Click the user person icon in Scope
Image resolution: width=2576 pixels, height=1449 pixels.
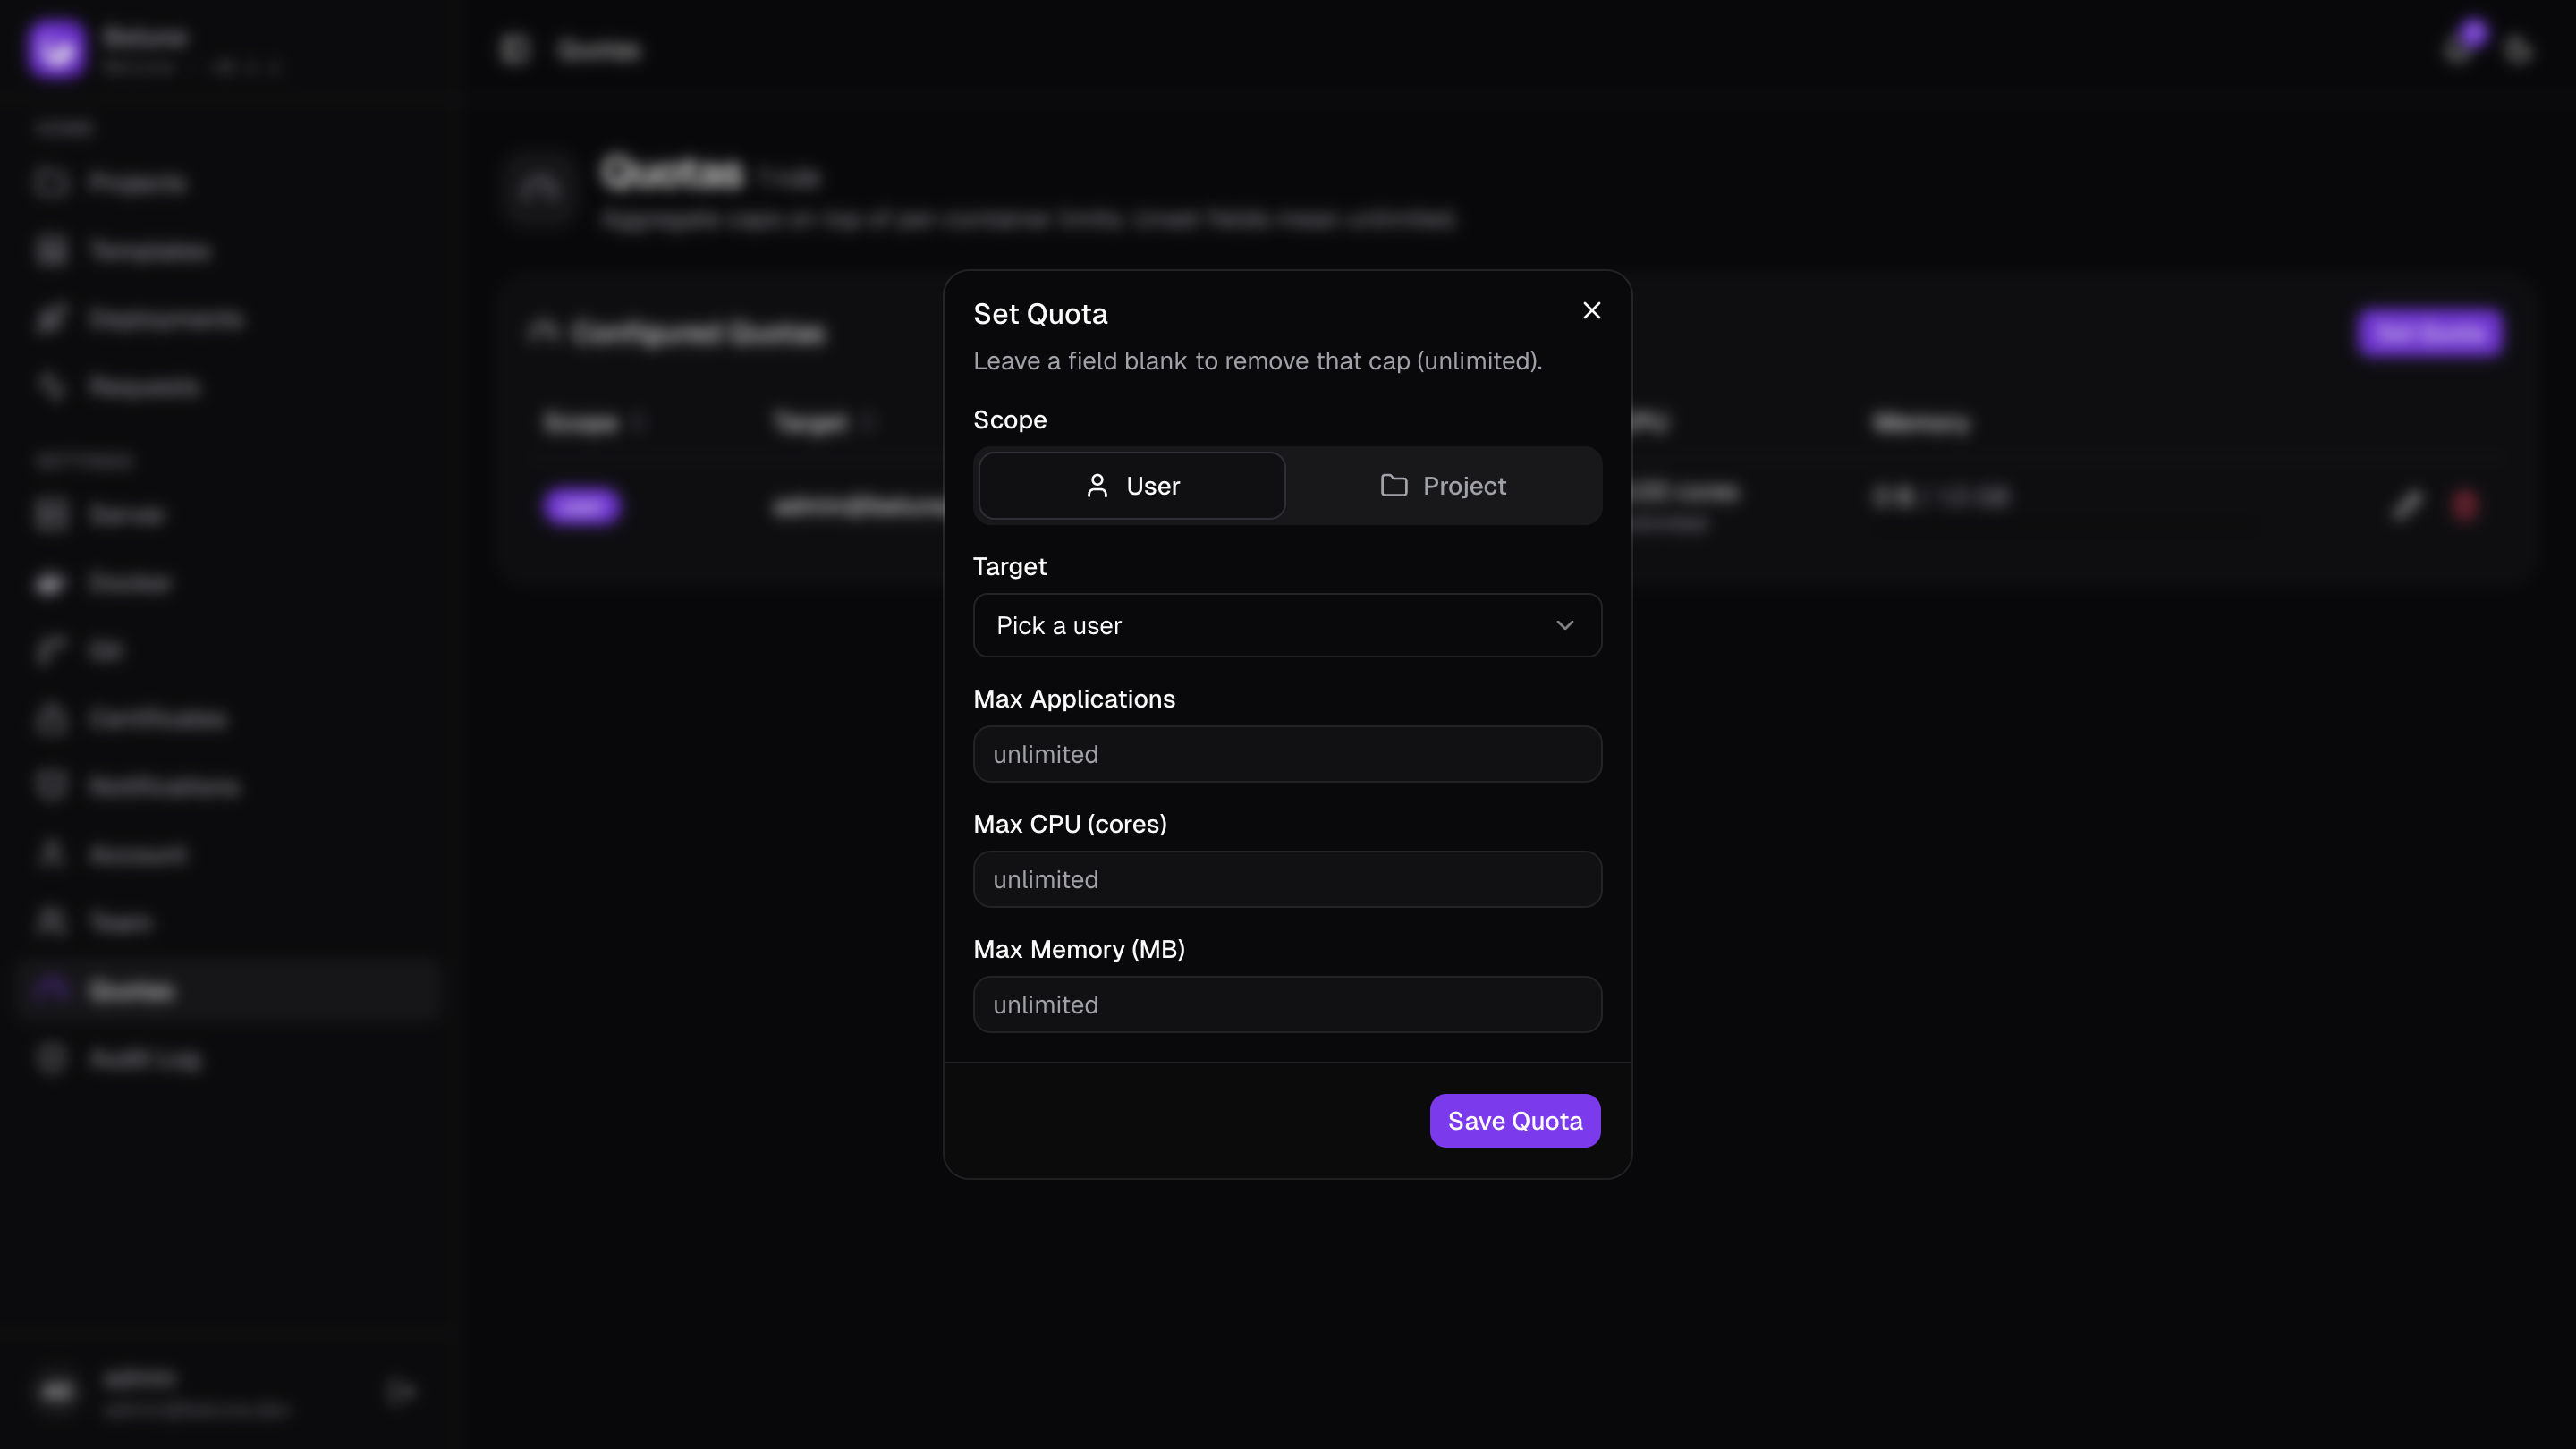click(1097, 486)
